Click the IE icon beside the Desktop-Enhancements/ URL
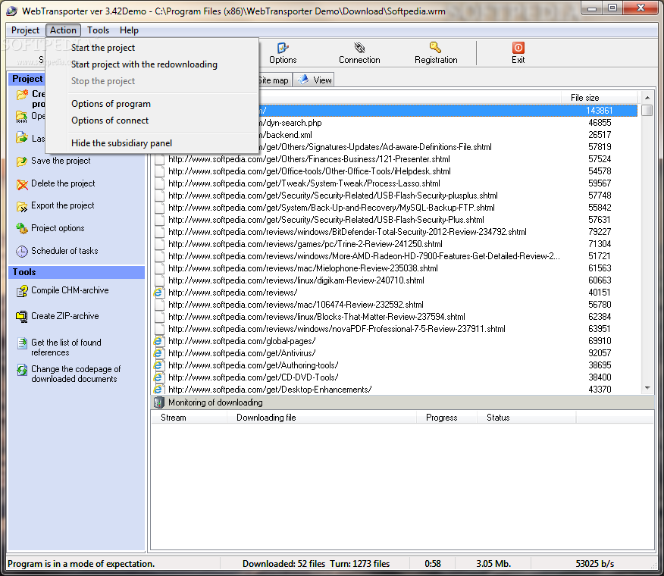 [x=158, y=390]
